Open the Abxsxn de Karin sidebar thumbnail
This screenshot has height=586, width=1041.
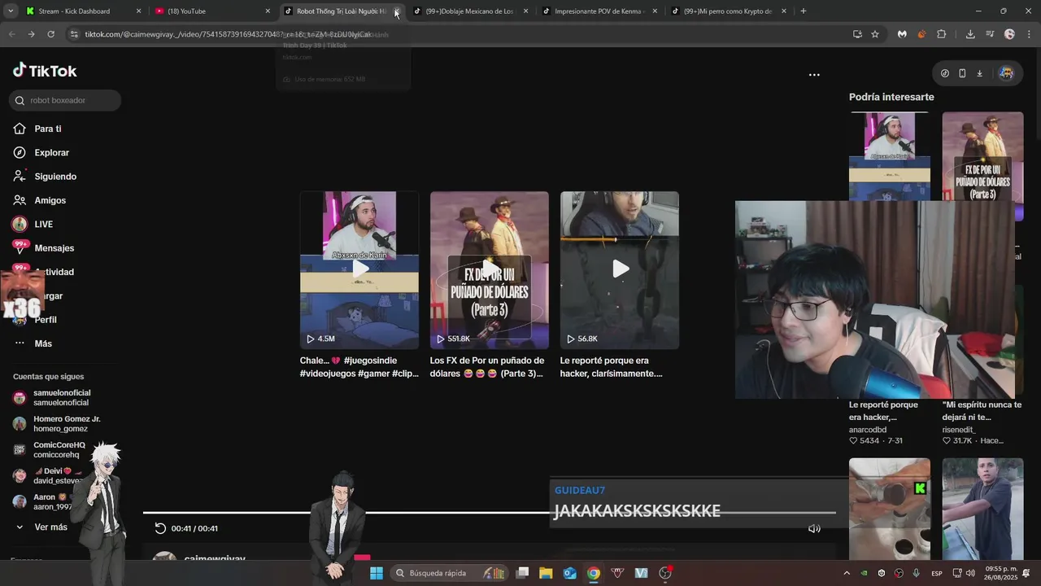pos(890,155)
